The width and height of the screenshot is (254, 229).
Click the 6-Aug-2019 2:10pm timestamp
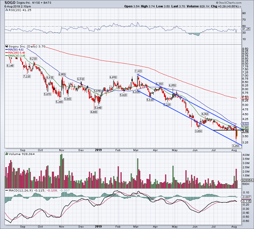pos(18,6)
